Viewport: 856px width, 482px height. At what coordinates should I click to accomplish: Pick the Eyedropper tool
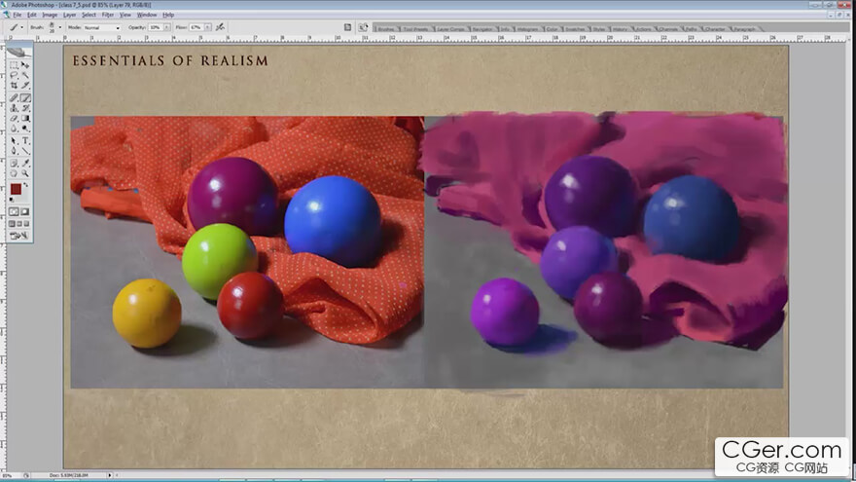point(25,163)
